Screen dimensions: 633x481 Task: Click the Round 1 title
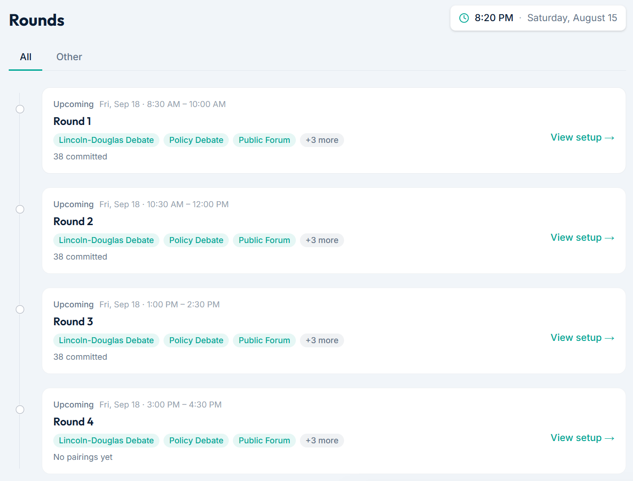pos(72,121)
